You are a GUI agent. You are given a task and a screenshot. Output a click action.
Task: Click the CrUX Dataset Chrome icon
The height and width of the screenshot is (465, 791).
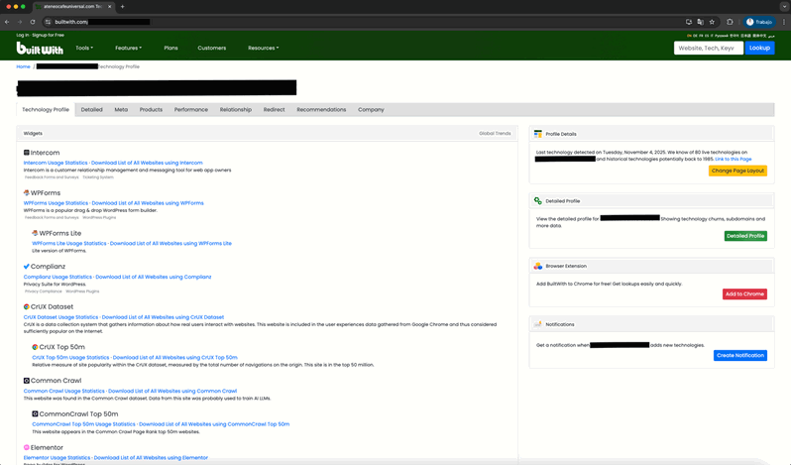point(26,306)
